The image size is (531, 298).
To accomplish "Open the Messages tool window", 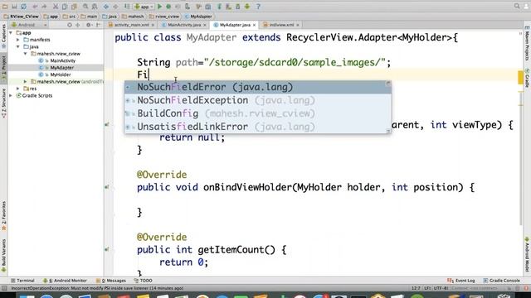I will 111,281.
